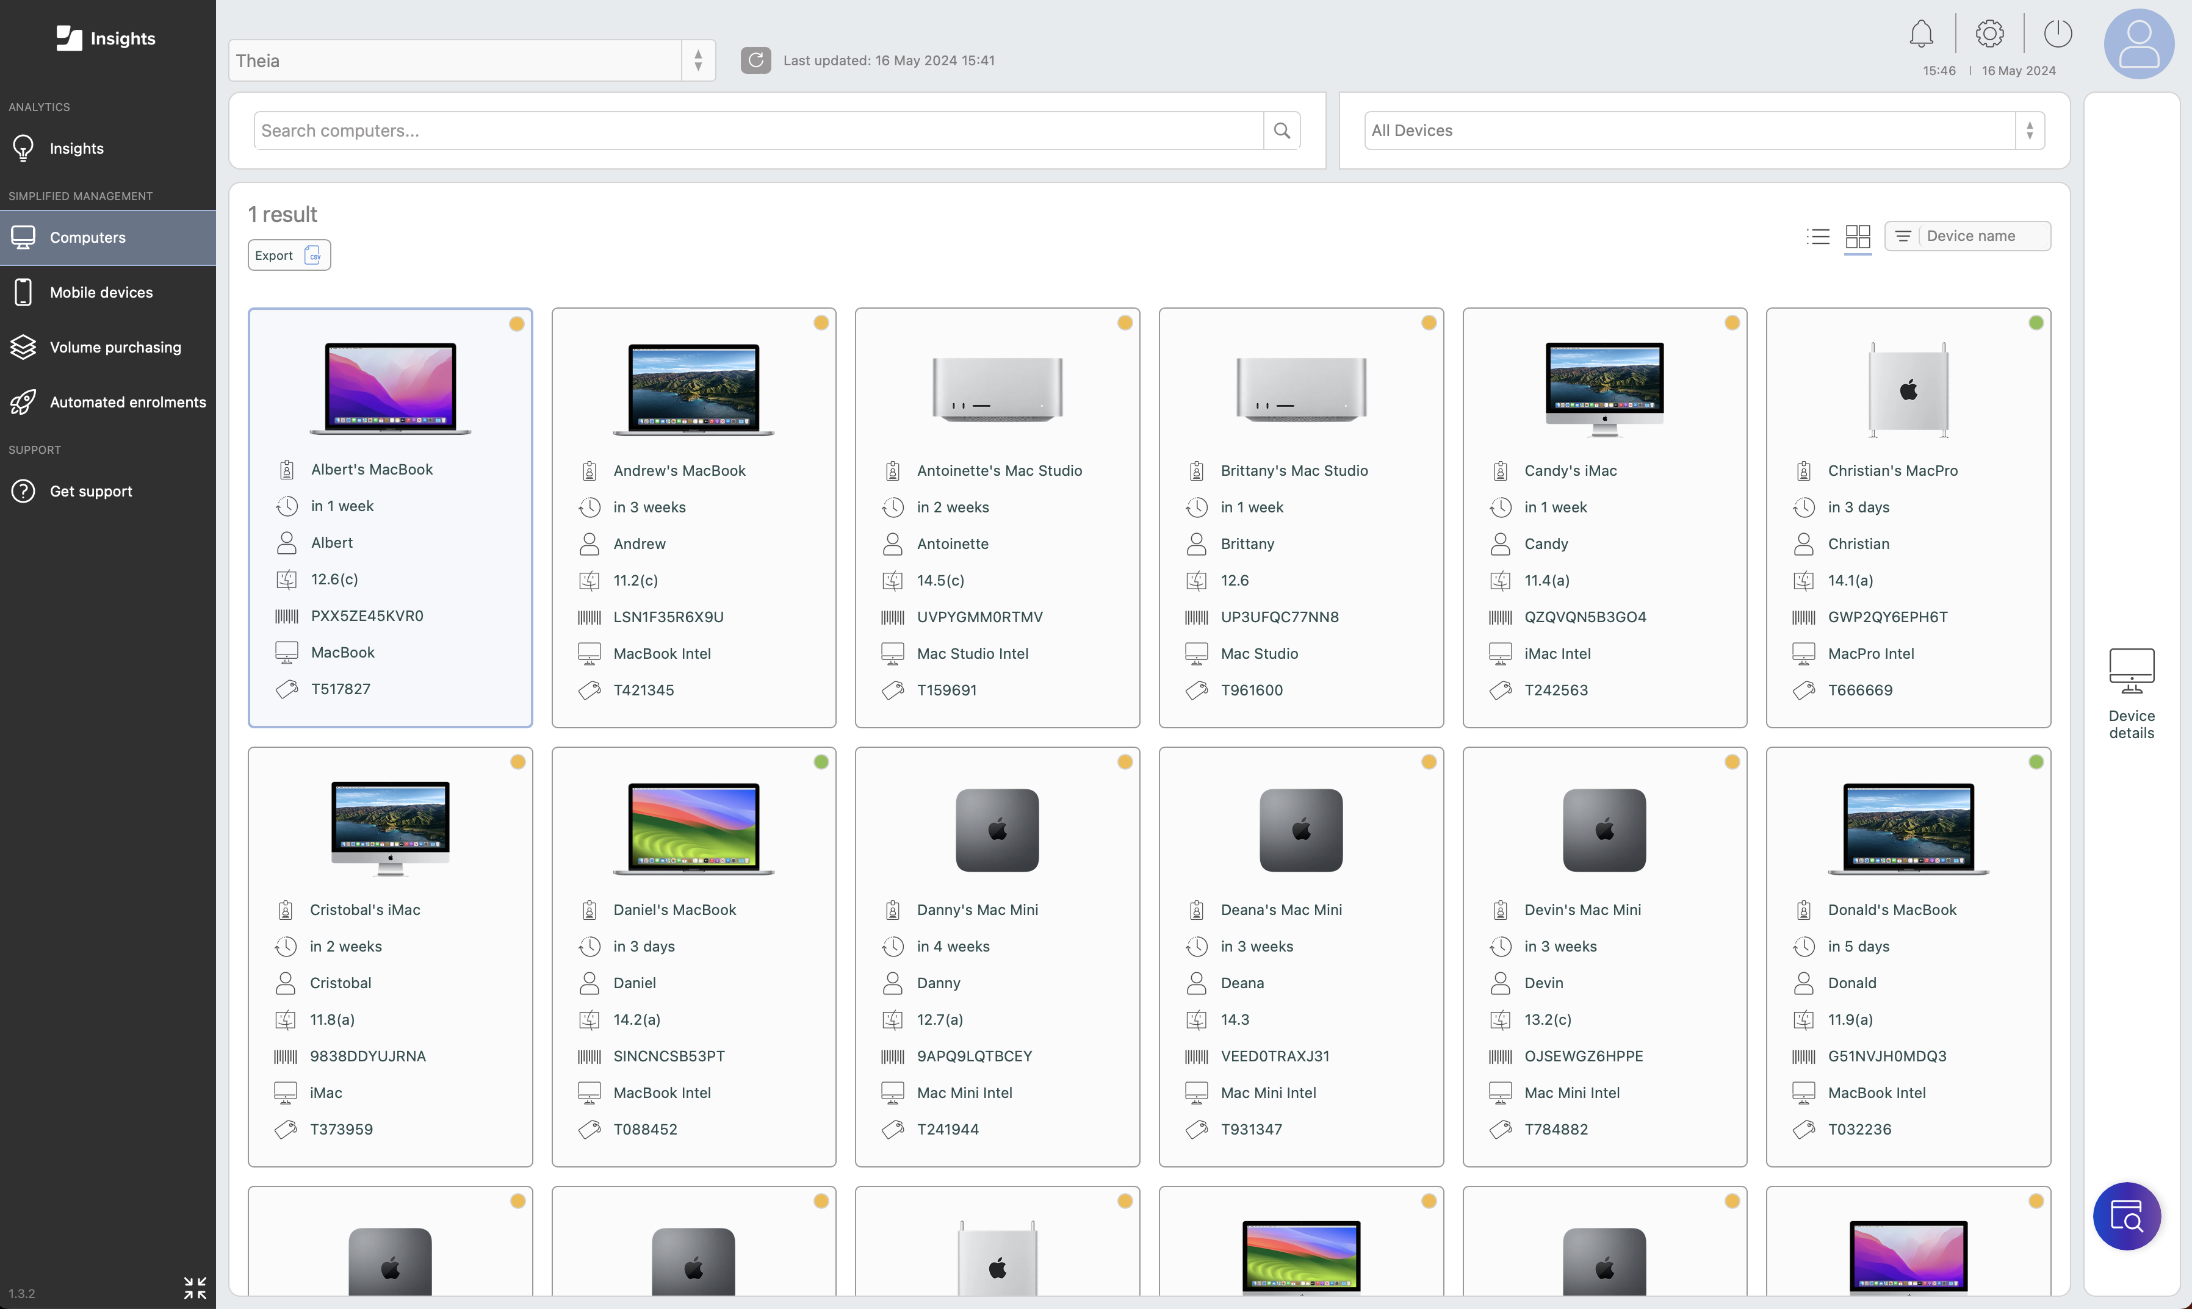Open settings gear icon in header
Image resolution: width=2192 pixels, height=1309 pixels.
point(1989,34)
